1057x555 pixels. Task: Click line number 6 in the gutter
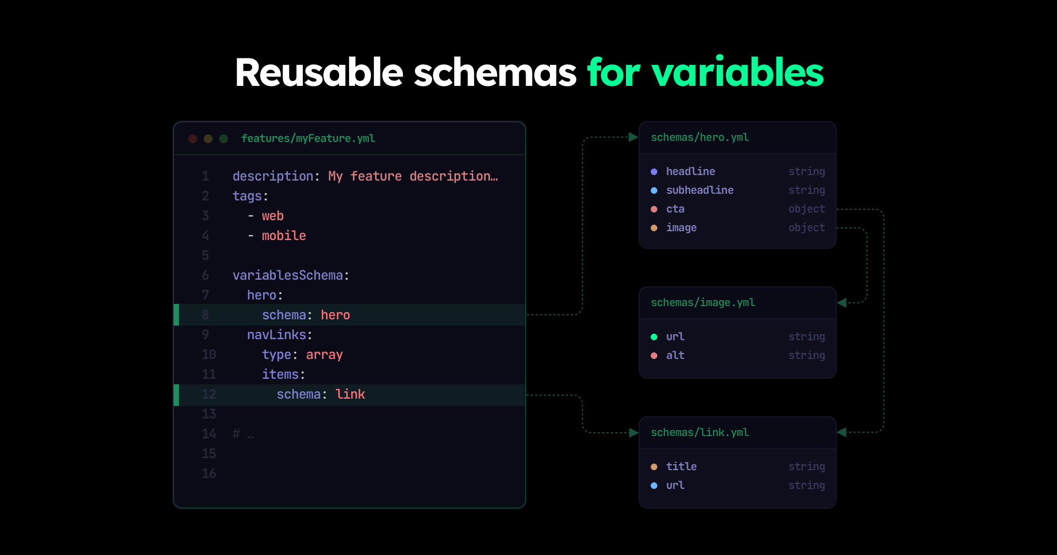[x=205, y=275]
